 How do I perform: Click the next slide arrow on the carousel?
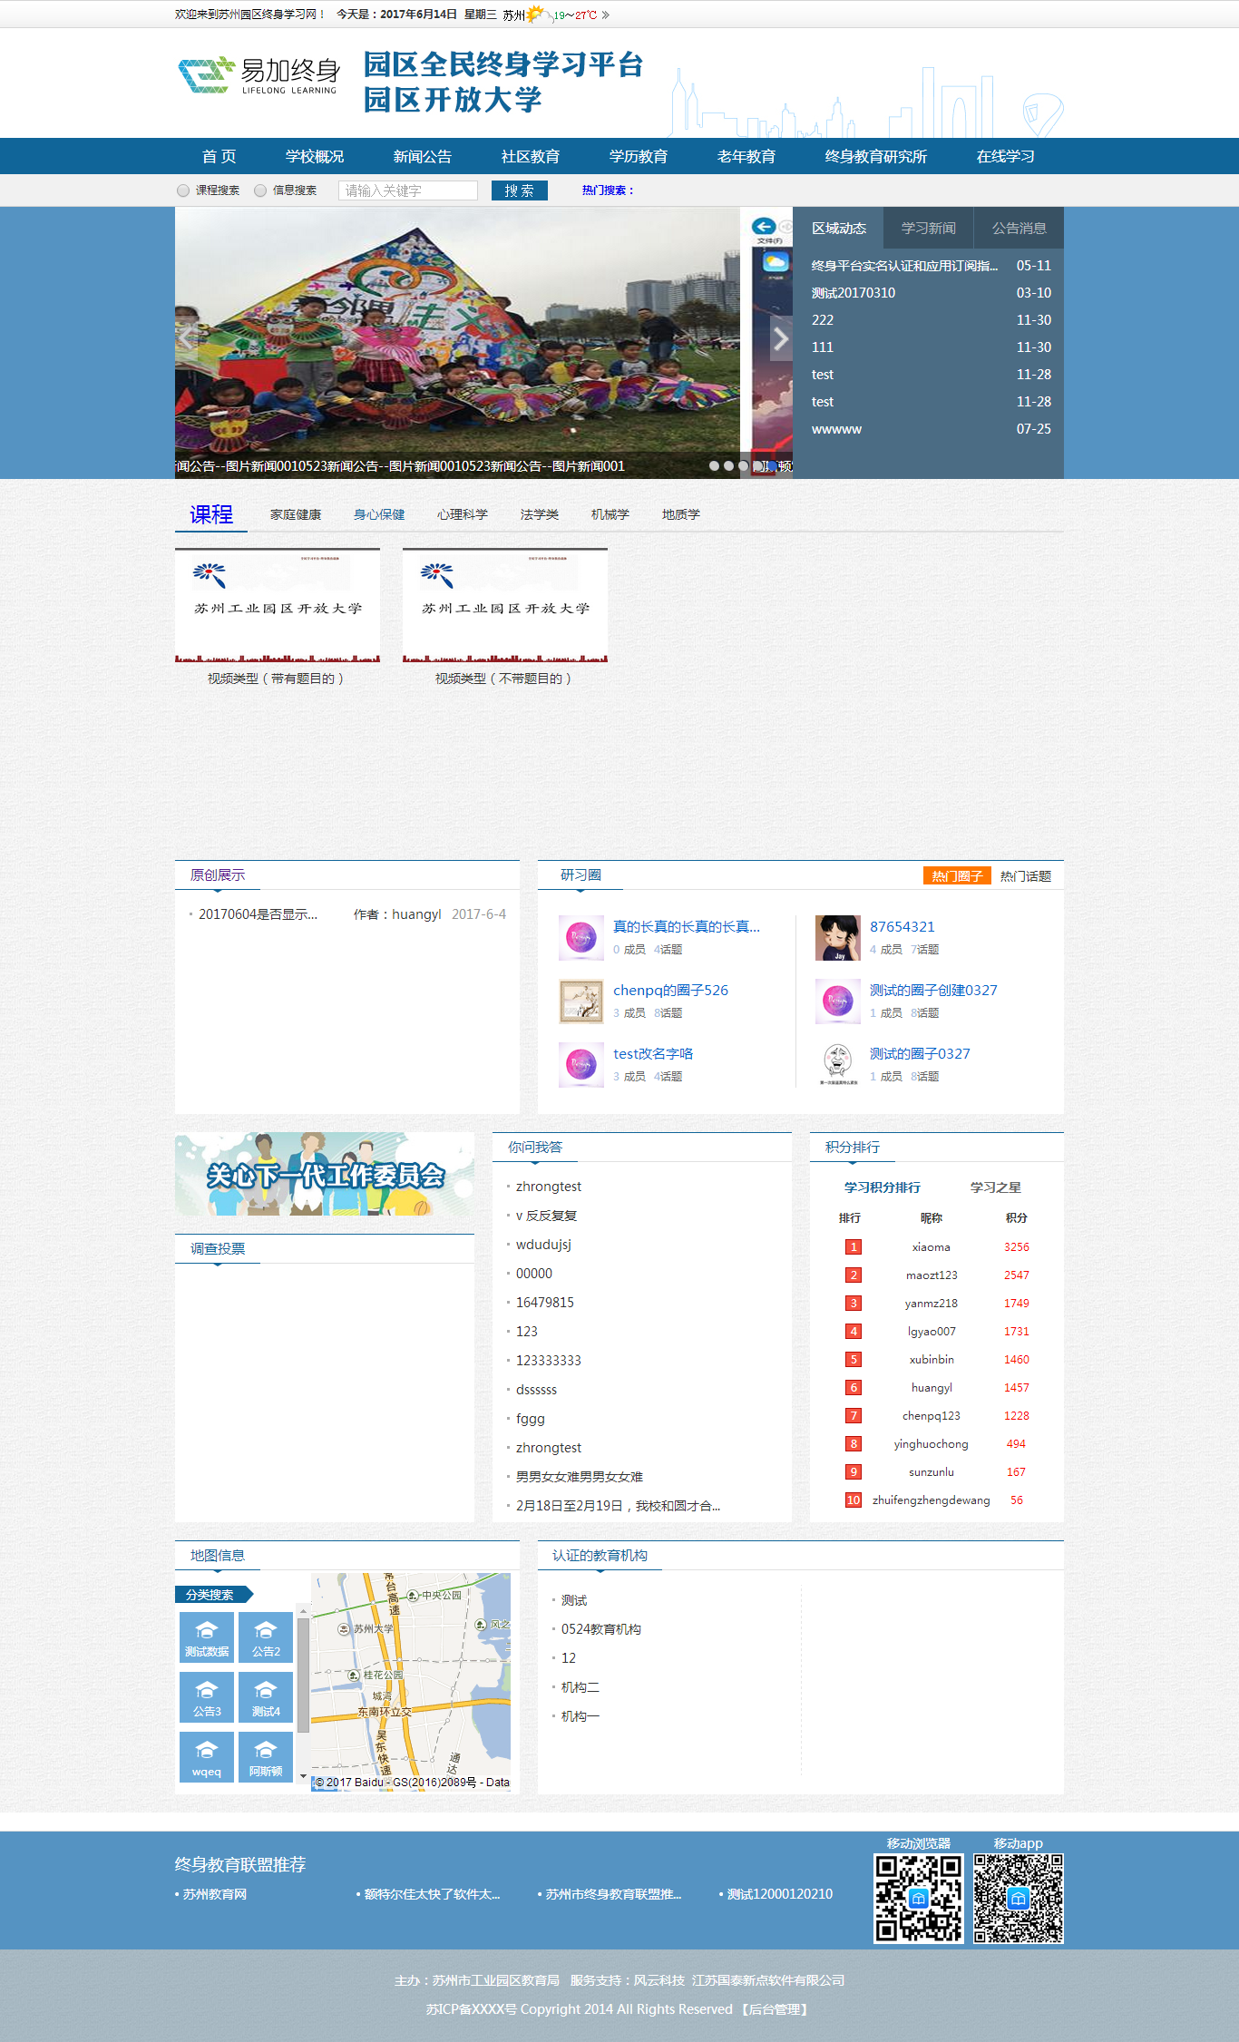(x=780, y=339)
